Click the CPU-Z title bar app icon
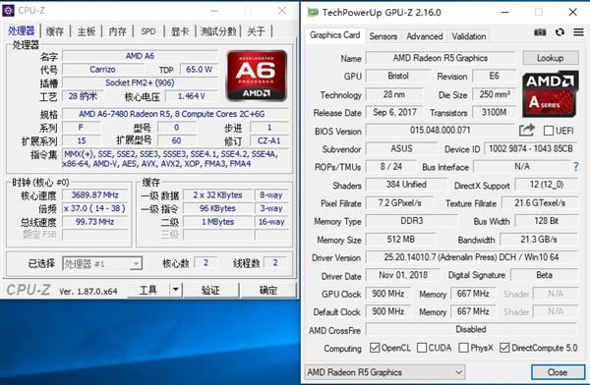This screenshot has width=590, height=385. (8, 11)
